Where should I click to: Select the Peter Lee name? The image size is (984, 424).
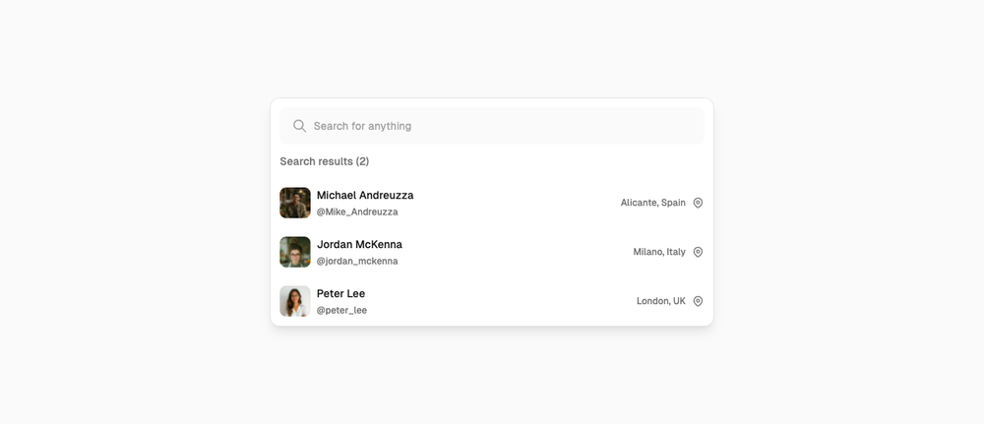(340, 293)
